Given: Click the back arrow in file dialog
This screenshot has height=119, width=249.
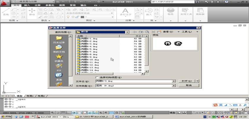Looking at the screenshot, I should 134,32.
